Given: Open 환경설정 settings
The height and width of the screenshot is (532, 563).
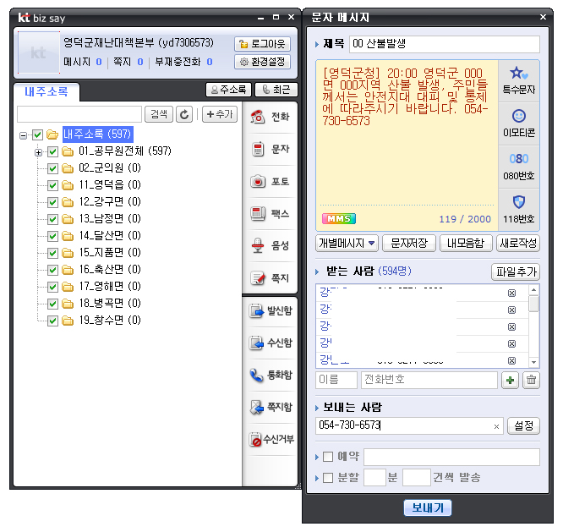Looking at the screenshot, I should (x=262, y=62).
